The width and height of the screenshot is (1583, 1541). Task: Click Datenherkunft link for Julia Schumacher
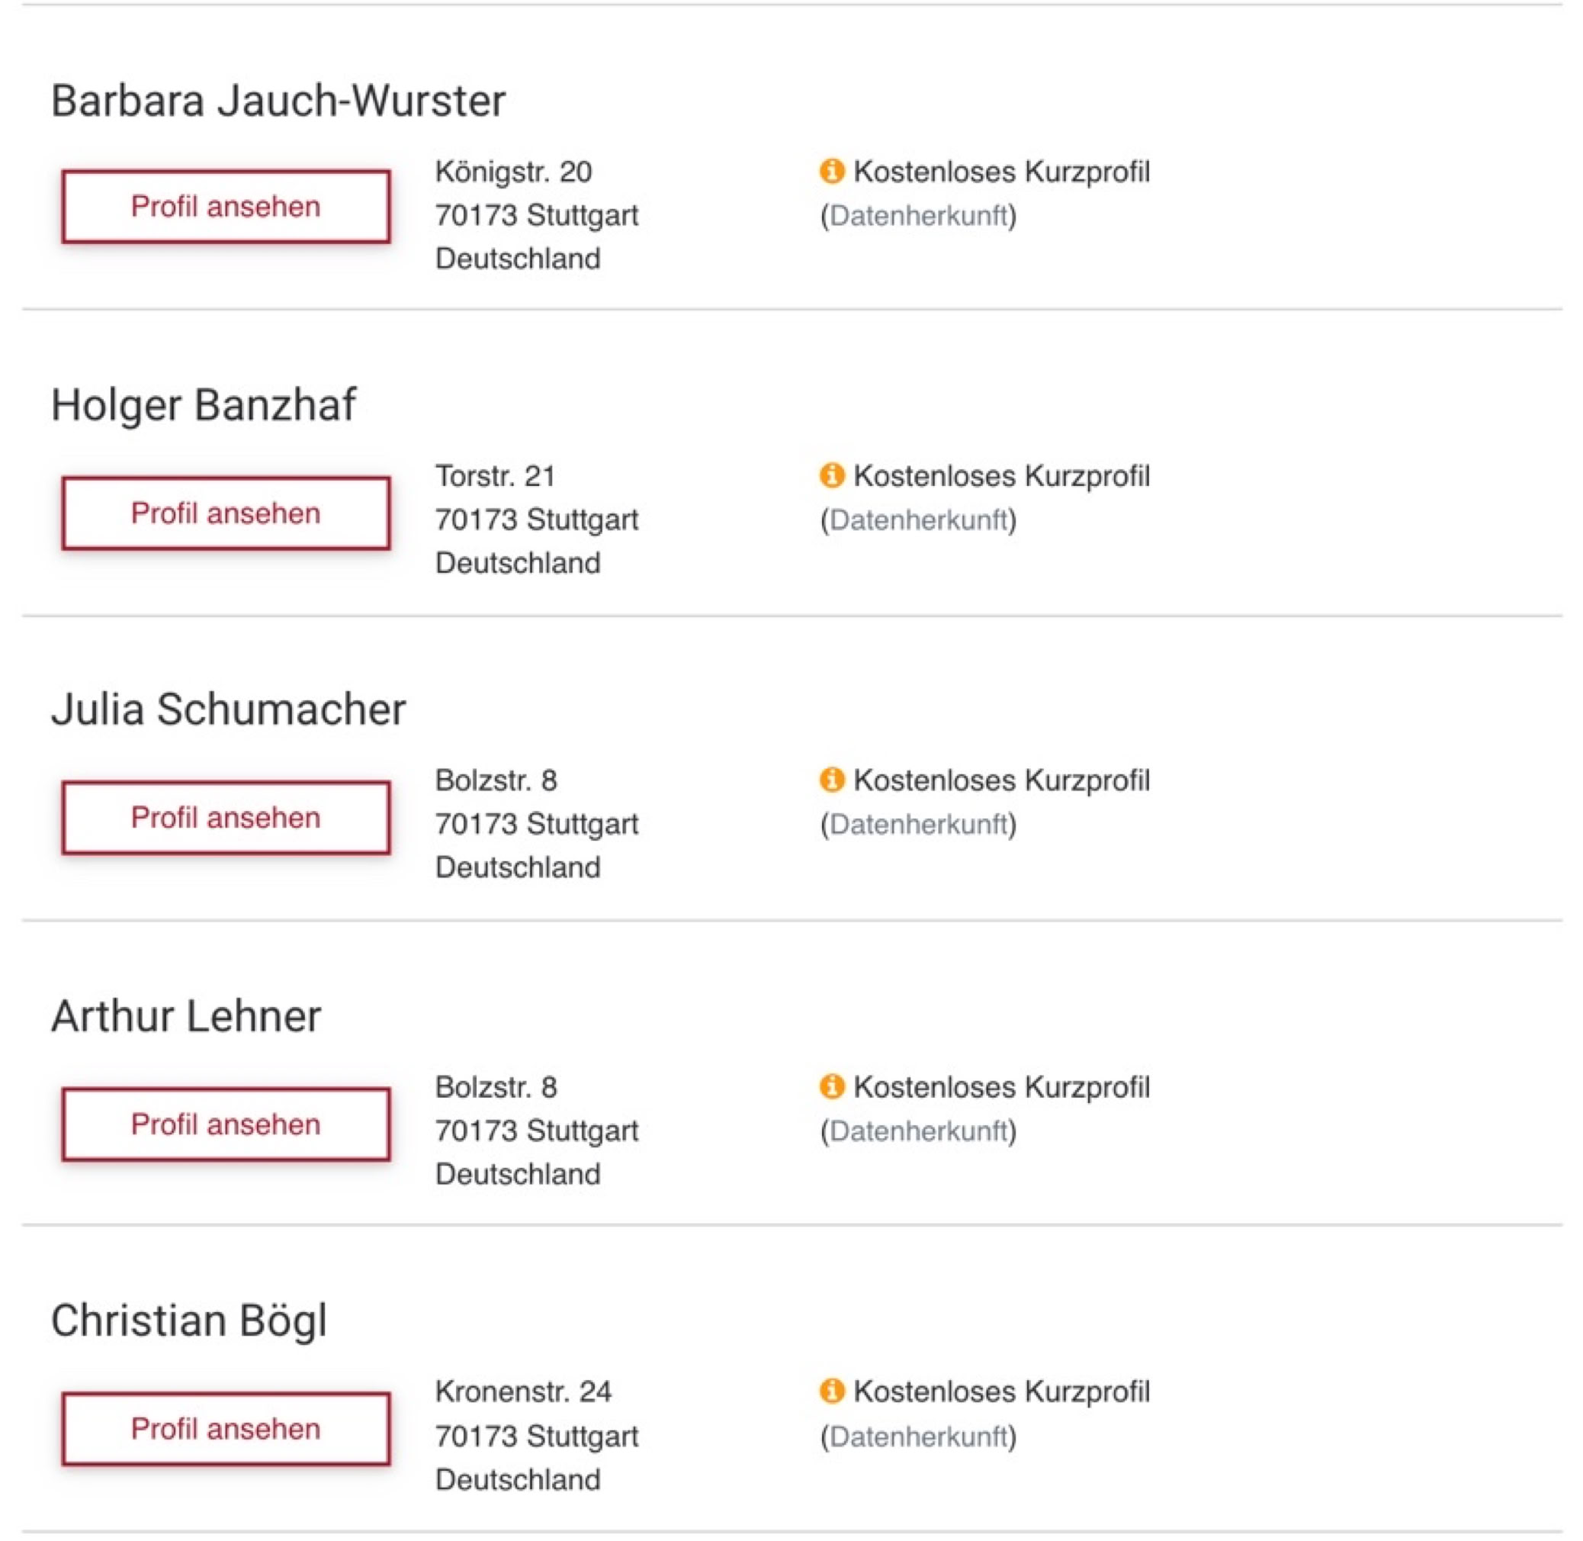(918, 825)
